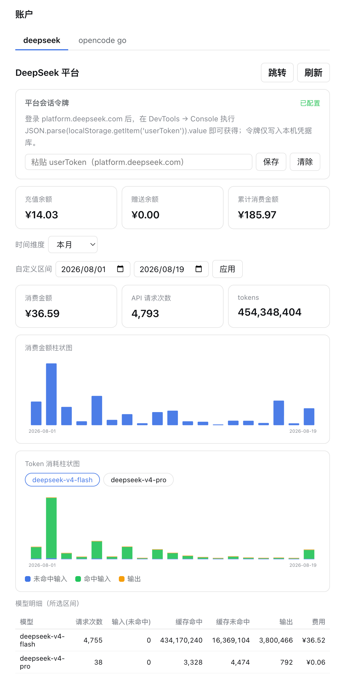
Task: Click the ¥36.52 cost cell
Action: click(x=314, y=640)
